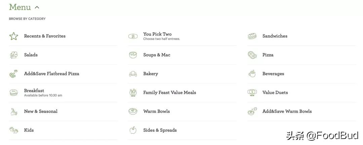363x145 pixels.
Task: Select Add&Save Flatbread Pizza
Action: click(x=63, y=74)
